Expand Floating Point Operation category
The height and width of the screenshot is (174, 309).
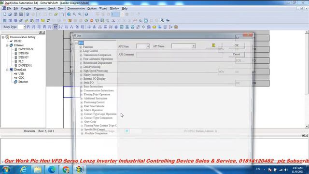(x=82, y=95)
